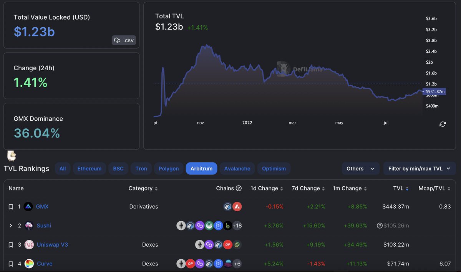Click the Polygon chain icon in Sushi's row

tap(200, 226)
